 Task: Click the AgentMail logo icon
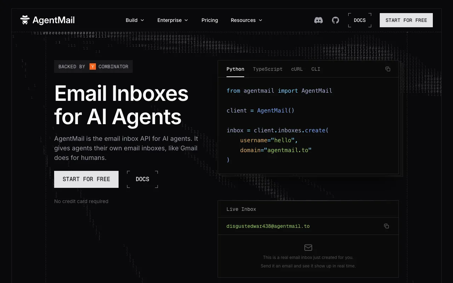click(x=25, y=20)
